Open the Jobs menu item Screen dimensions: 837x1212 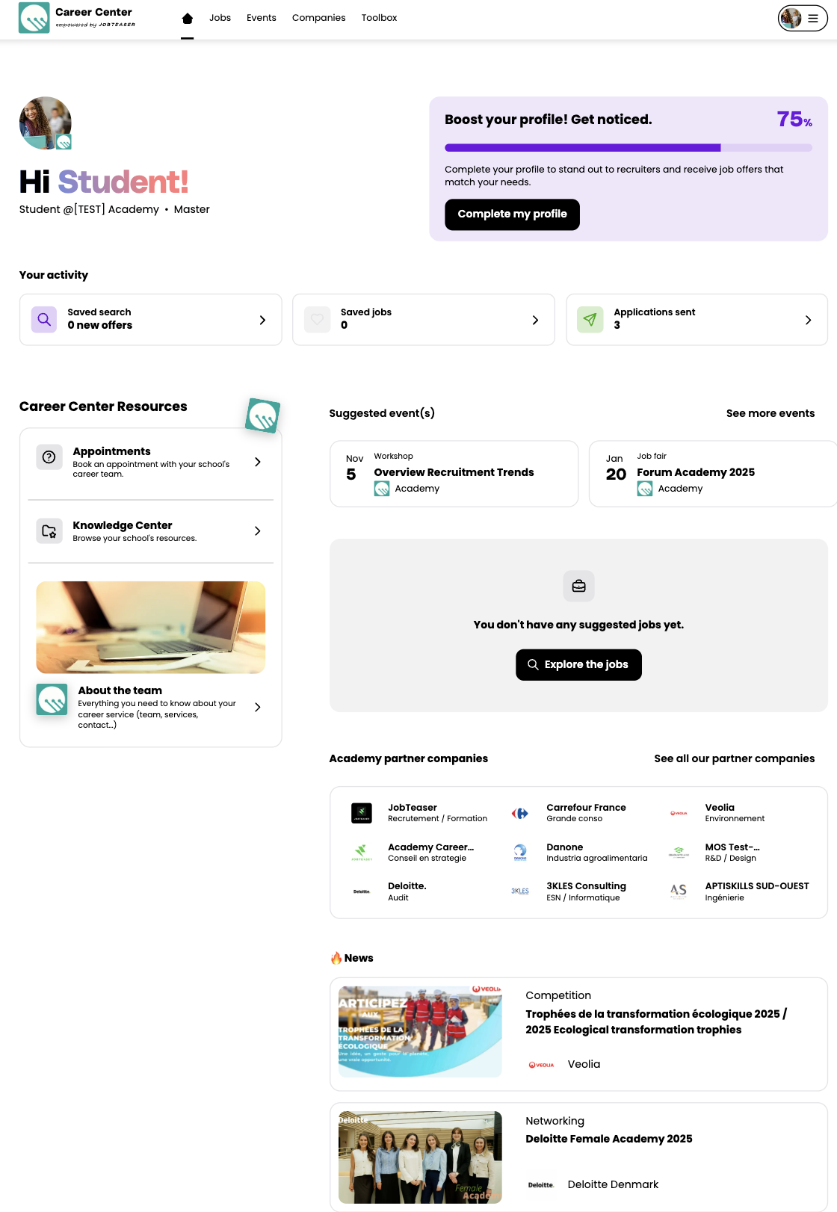pyautogui.click(x=220, y=18)
